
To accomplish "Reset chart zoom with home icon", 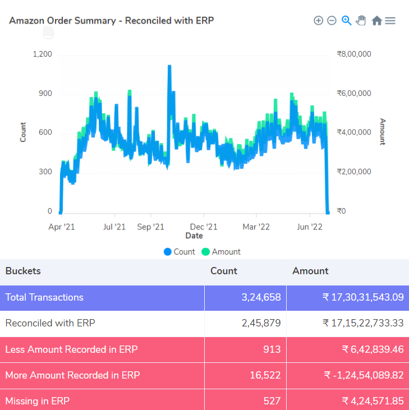I will (x=376, y=20).
